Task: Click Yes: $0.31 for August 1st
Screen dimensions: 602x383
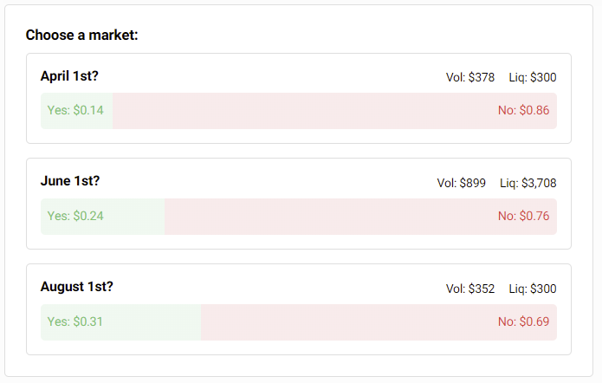Action: click(x=75, y=322)
